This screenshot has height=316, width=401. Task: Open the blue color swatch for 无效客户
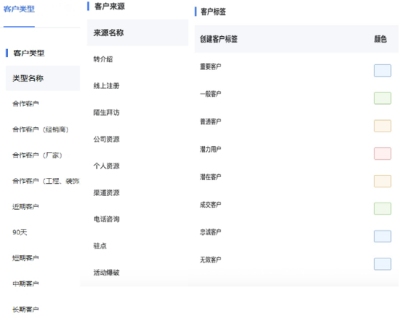point(383,264)
